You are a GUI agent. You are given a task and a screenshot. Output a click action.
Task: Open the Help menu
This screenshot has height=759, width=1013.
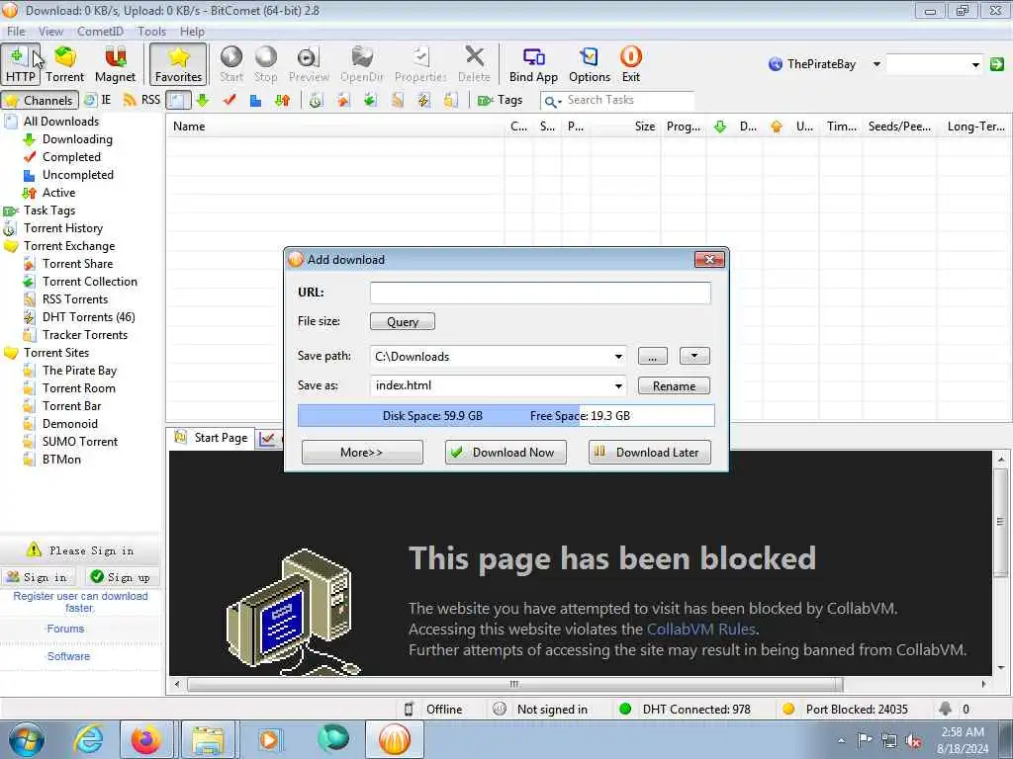(192, 31)
